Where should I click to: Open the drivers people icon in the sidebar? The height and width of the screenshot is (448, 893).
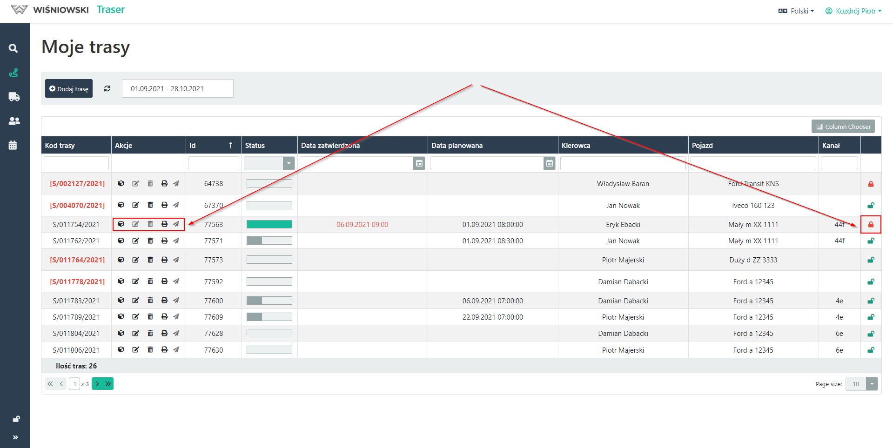click(14, 121)
